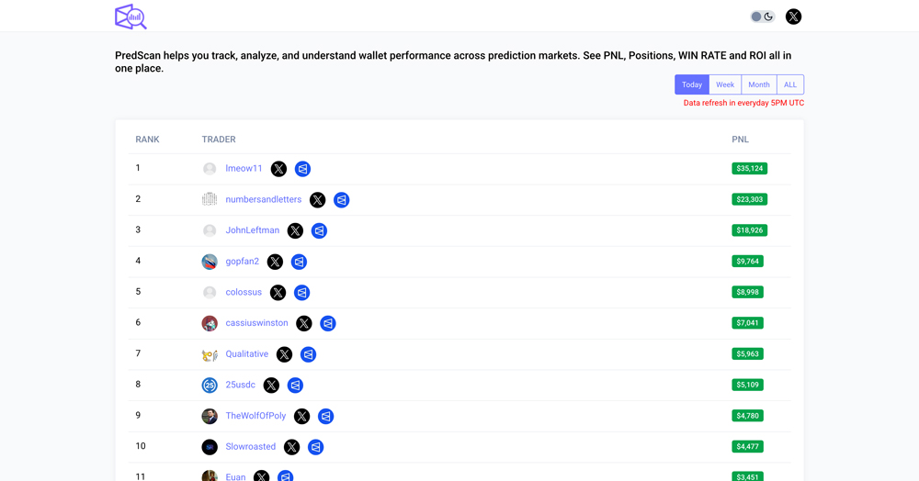Image resolution: width=919 pixels, height=481 pixels.
Task: Click the RANK column header
Action: point(147,140)
